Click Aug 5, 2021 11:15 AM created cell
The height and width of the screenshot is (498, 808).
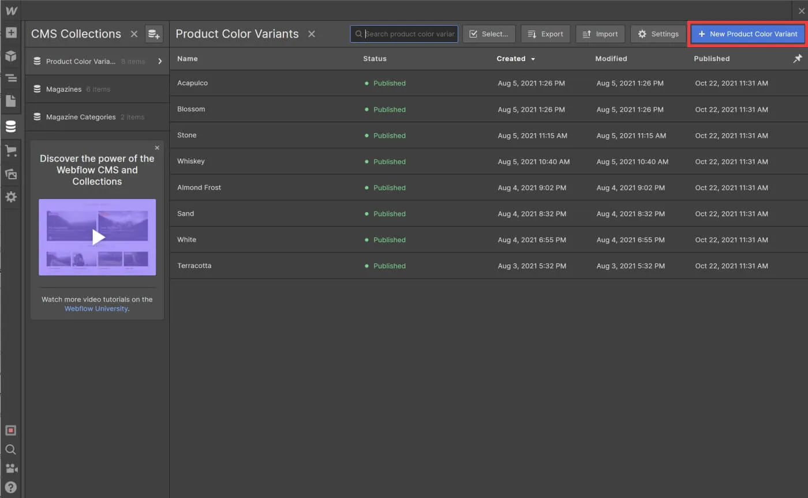click(533, 136)
